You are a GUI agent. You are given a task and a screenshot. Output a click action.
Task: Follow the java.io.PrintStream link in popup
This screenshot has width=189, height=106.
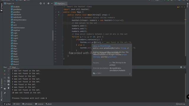coord(102,46)
